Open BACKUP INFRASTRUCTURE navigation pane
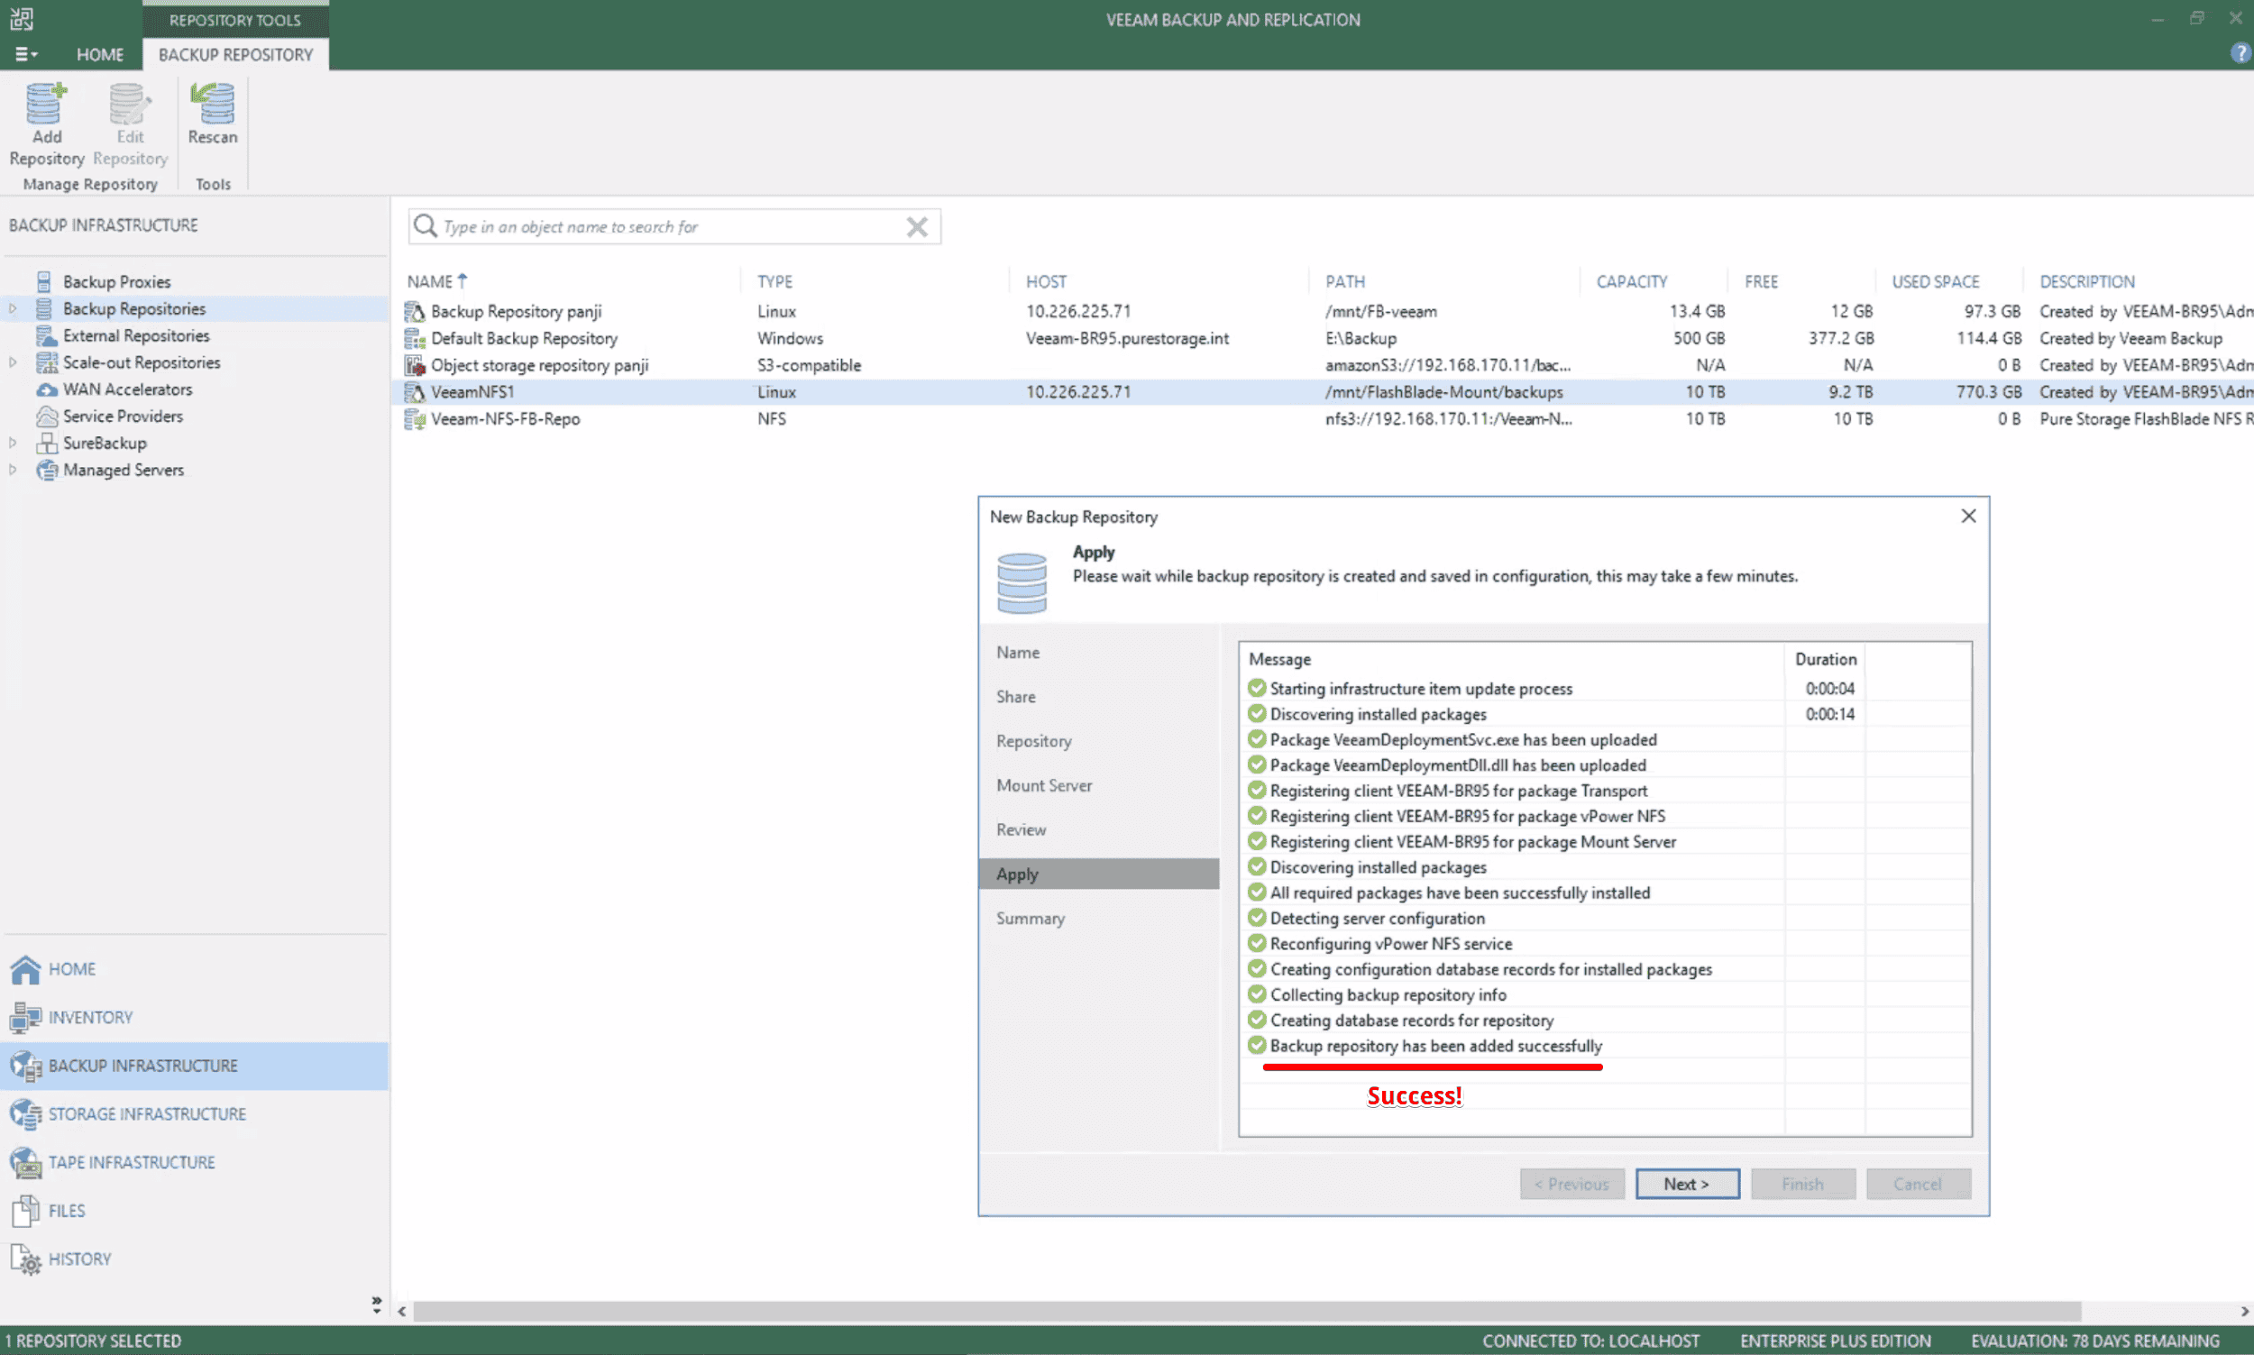The image size is (2254, 1355). 194,1066
